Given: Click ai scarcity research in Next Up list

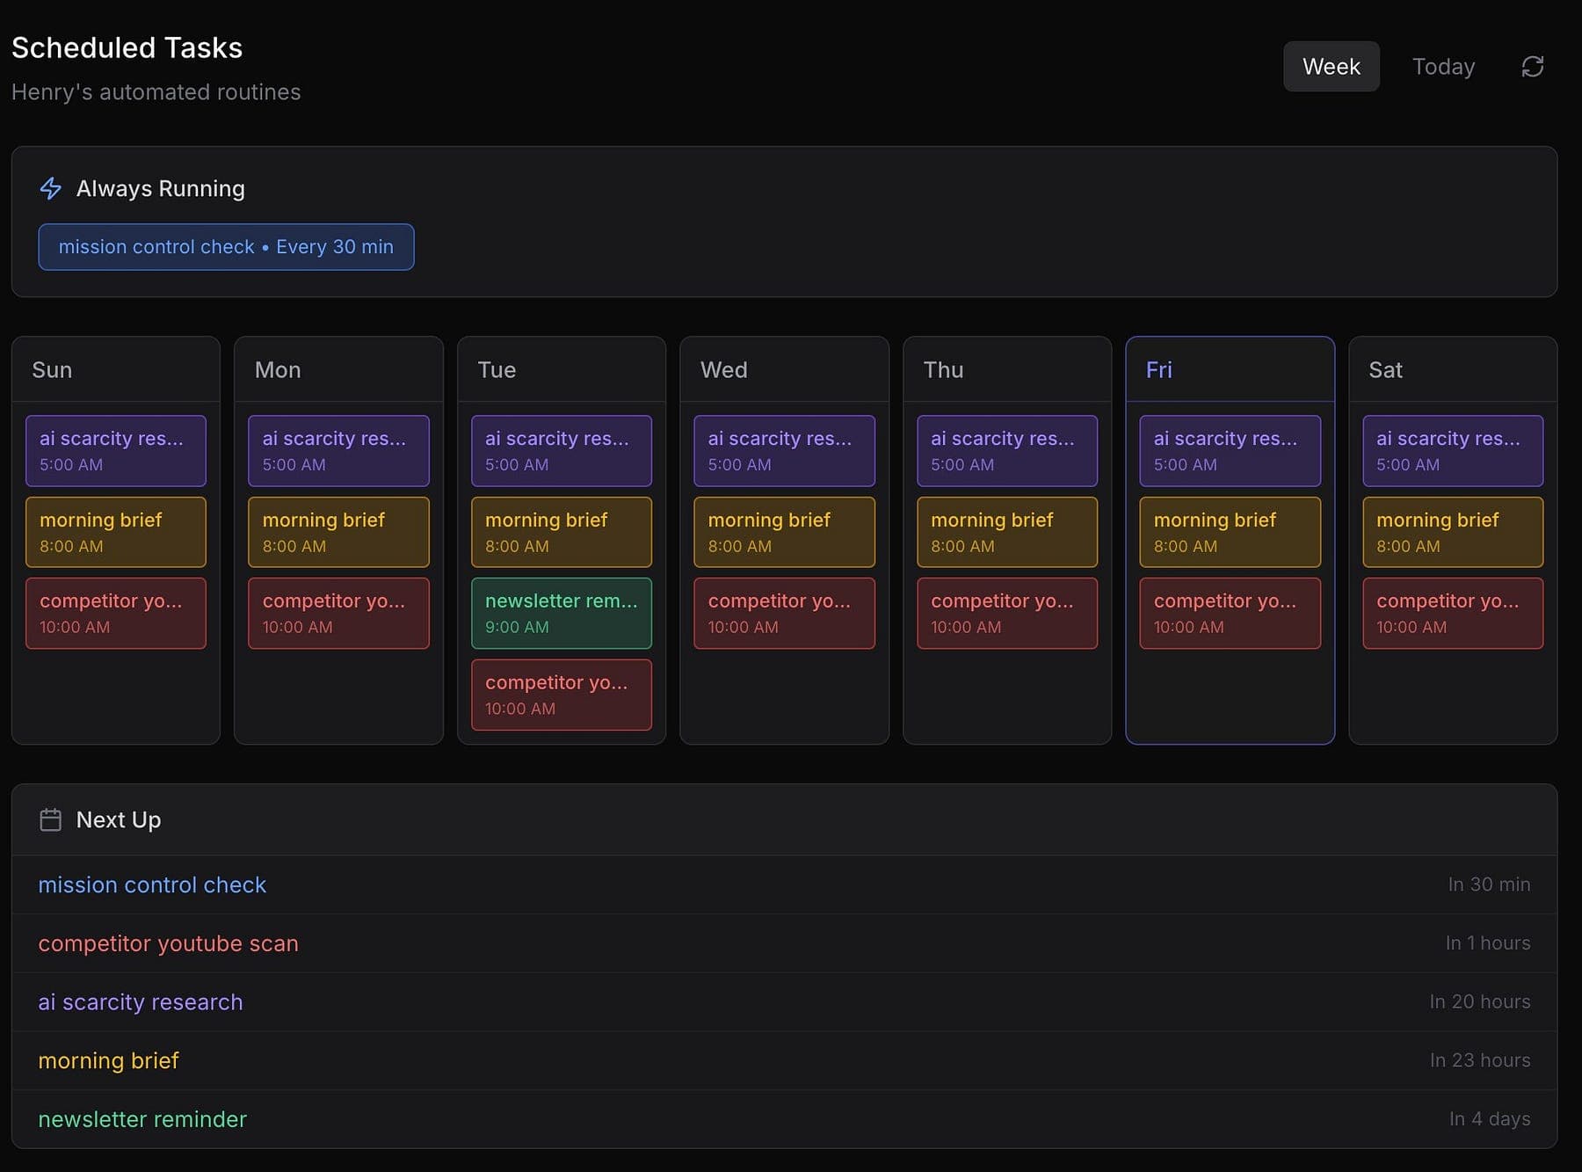Looking at the screenshot, I should coord(141,1002).
